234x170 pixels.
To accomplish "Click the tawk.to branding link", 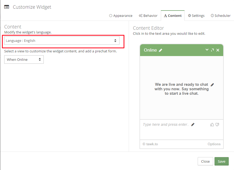I will 150,144.
